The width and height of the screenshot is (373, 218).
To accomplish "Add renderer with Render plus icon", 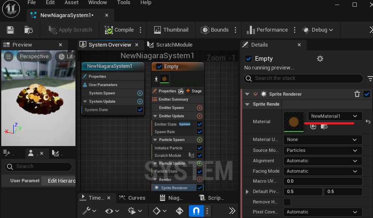I will coord(200,179).
